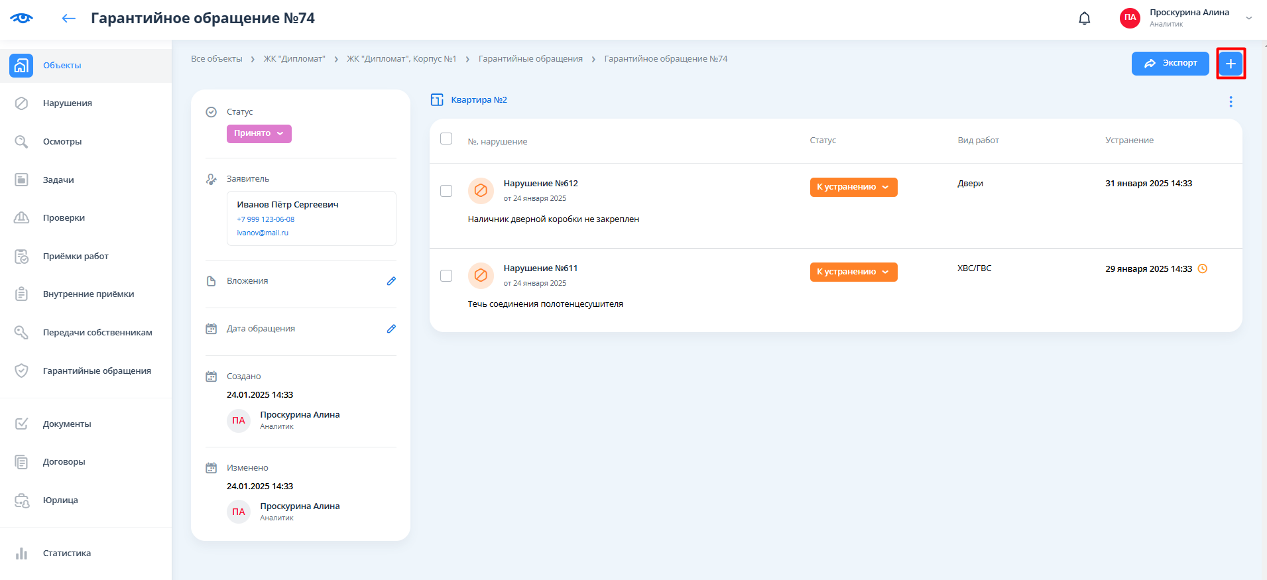Click the Экспорт button
Screen dimensions: 1267x580
tap(1170, 64)
